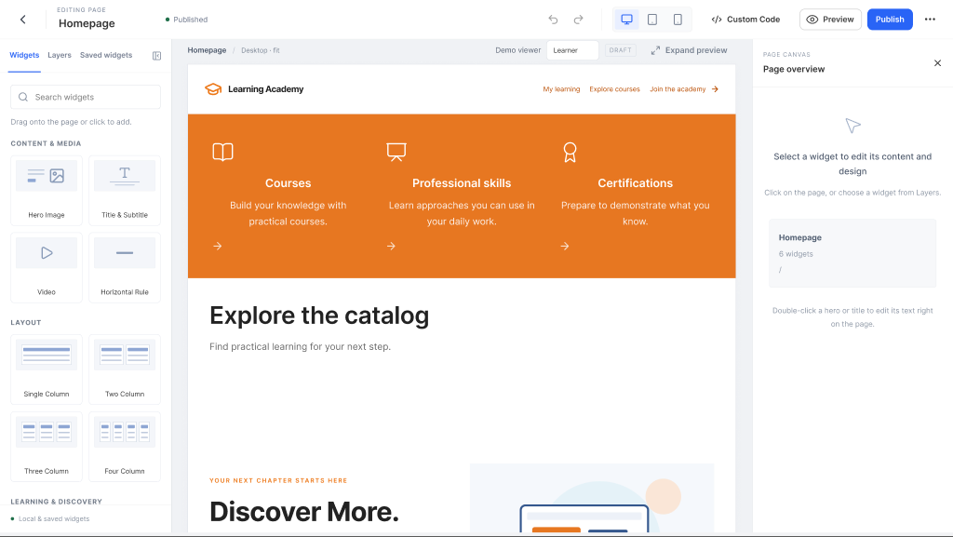Viewport: 953px width, 537px height.
Task: Select the 'YOUR NEXT CHAPTER STARTS HERE' text
Action: 278,480
